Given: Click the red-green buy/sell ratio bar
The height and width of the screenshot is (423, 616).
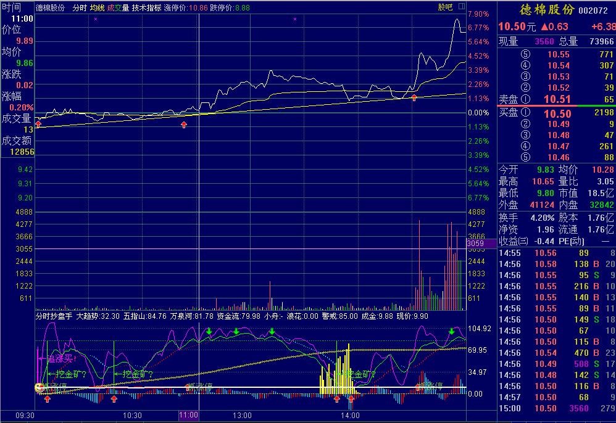Looking at the screenshot, I should tap(556, 106).
